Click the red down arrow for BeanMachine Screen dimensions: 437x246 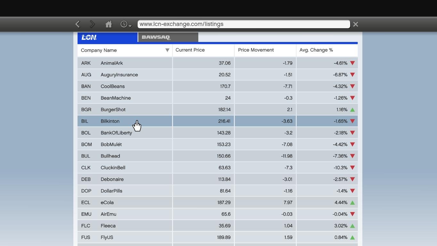point(352,98)
